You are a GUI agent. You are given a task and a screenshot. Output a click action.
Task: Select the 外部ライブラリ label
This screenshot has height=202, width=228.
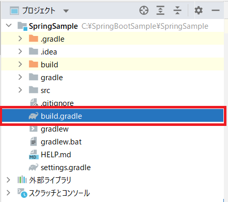click(50, 180)
